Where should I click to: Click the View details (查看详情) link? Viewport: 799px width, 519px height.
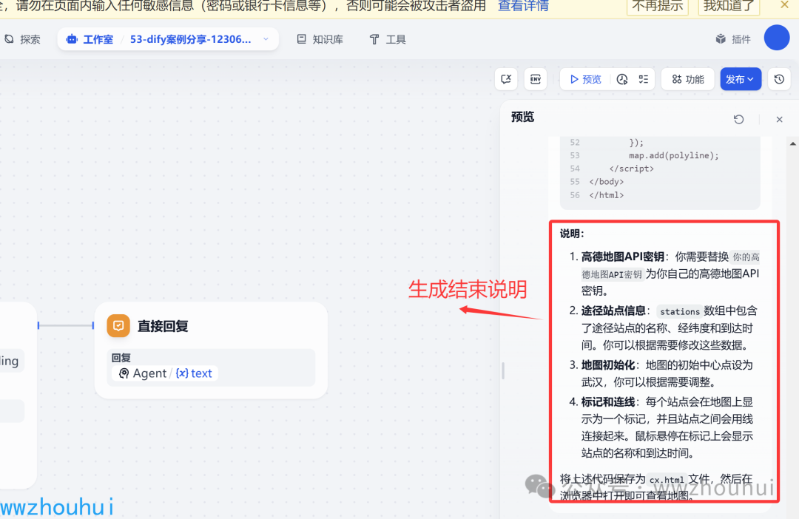523,6
